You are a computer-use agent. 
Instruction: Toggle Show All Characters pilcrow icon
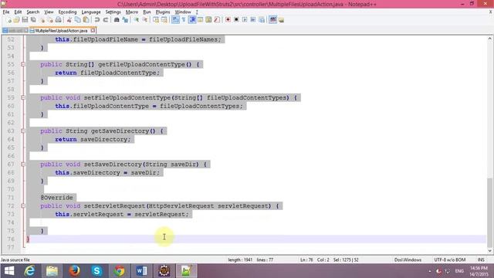tap(184, 20)
